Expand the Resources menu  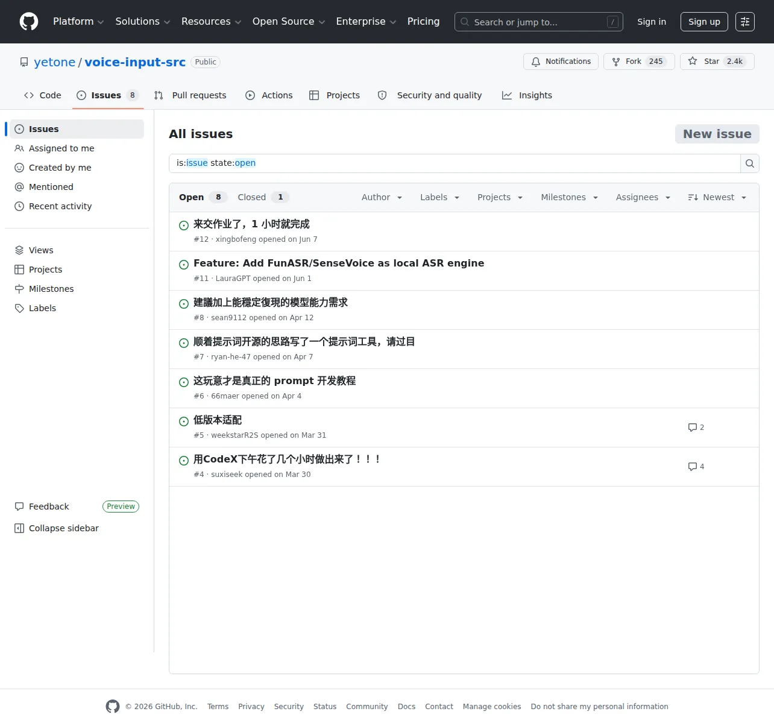211,22
